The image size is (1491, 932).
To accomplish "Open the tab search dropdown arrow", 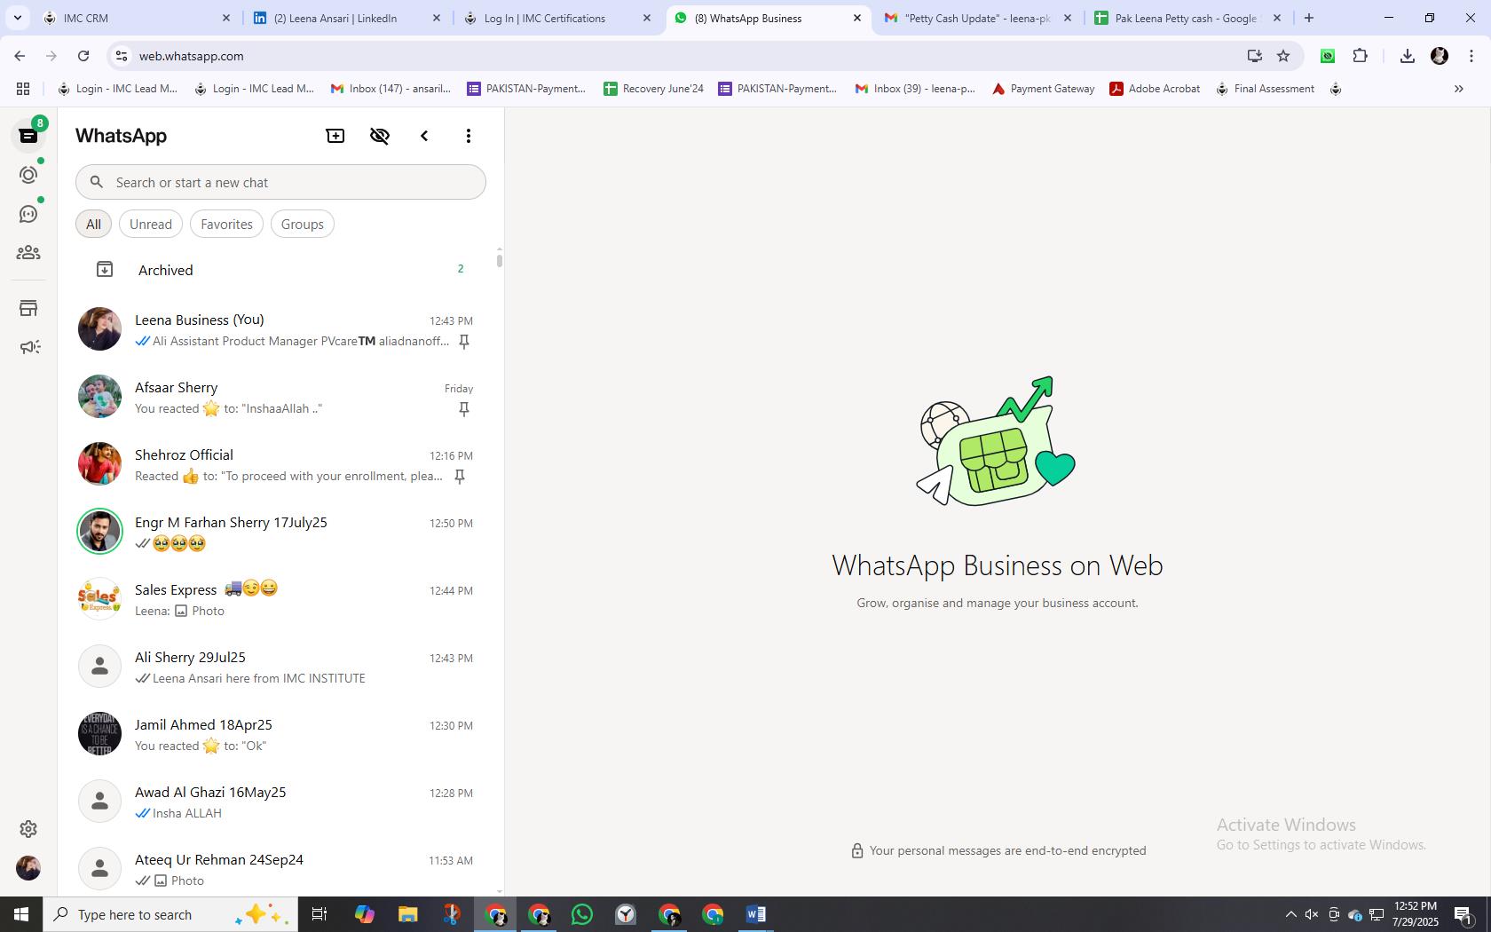I will tap(17, 18).
